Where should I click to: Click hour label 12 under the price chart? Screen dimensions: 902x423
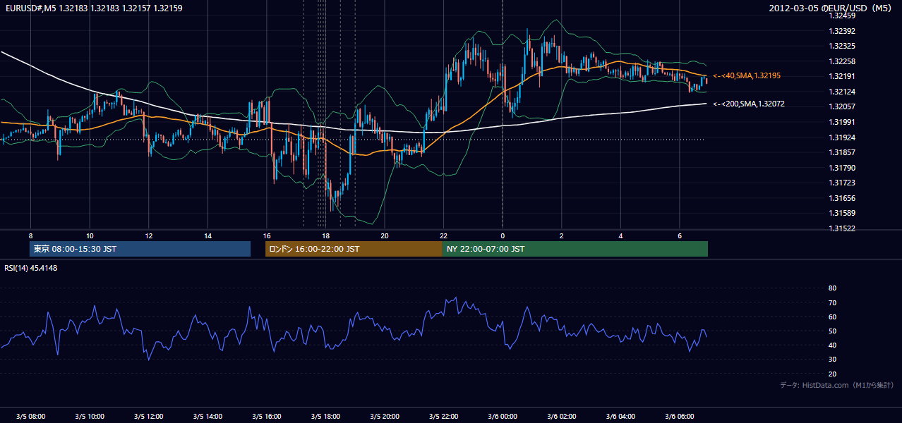click(148, 235)
